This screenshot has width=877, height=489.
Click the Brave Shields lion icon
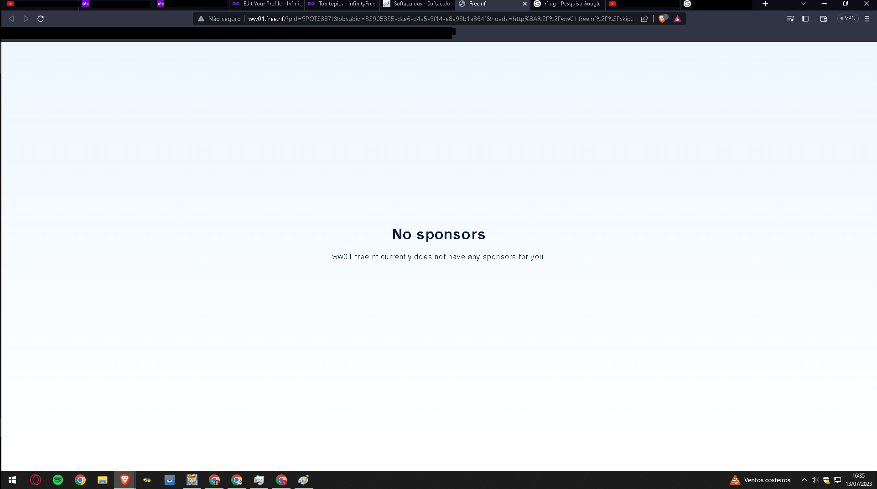pyautogui.click(x=662, y=19)
